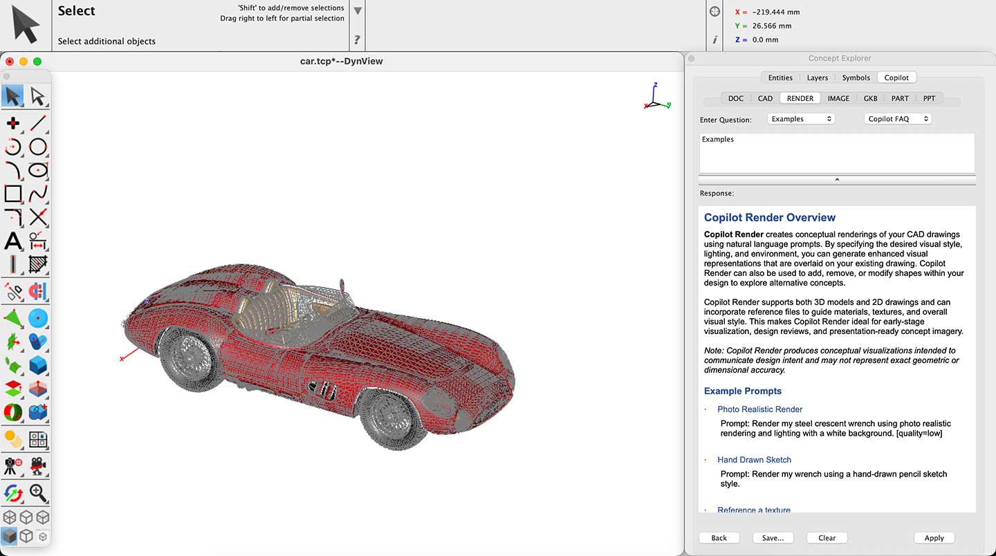Image resolution: width=996 pixels, height=556 pixels.
Task: Toggle the shaded cube display mode
Action: [x=10, y=536]
